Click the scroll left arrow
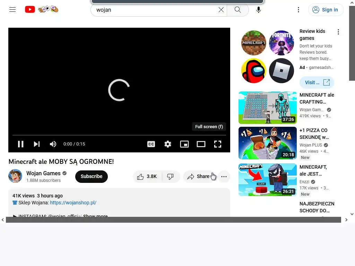This screenshot has height=266, width=355. point(3,220)
